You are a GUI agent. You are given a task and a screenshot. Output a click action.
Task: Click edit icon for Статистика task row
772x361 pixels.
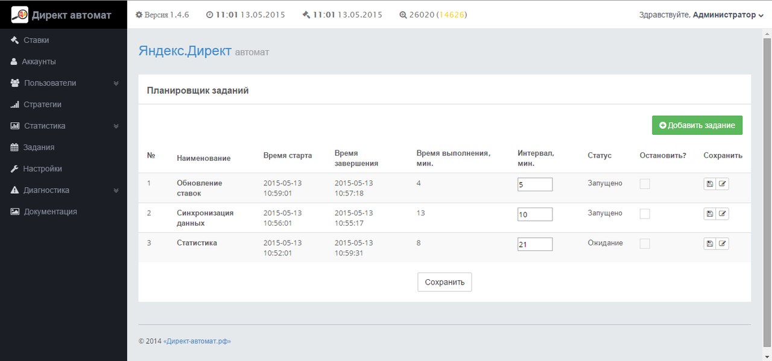point(723,244)
